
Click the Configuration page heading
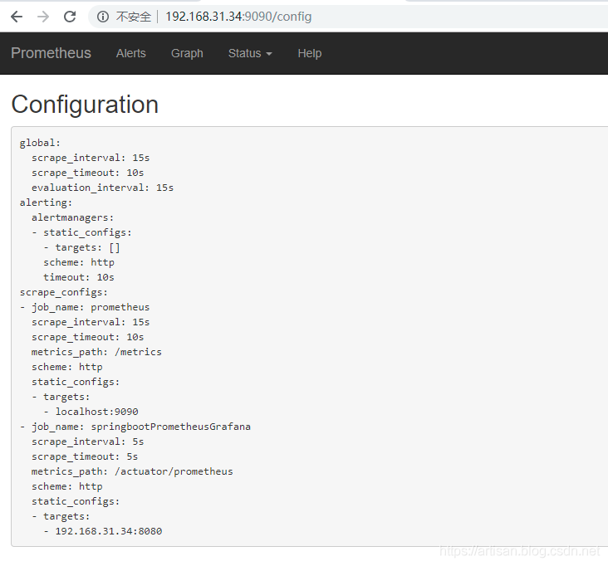85,105
